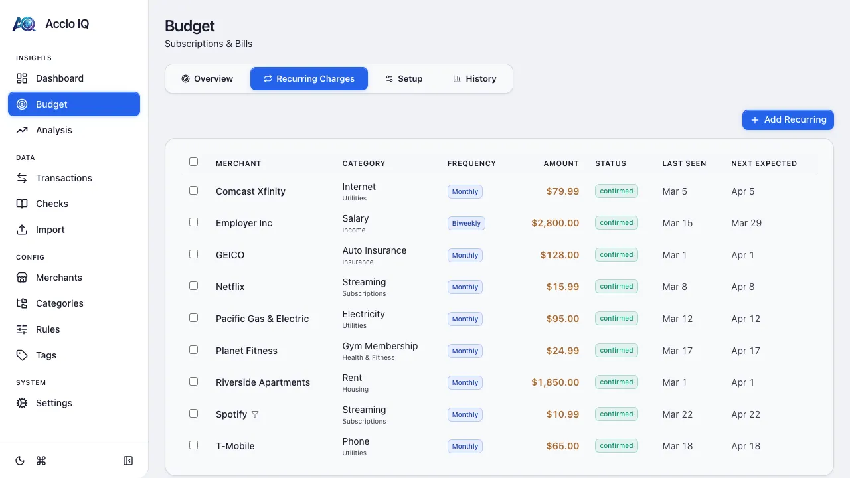Click the Add Recurring button
Image resolution: width=850 pixels, height=478 pixels.
coord(788,120)
